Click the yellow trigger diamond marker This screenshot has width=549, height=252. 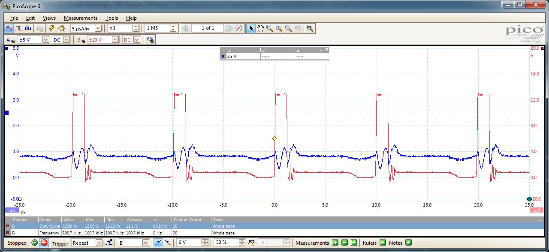coord(274,138)
